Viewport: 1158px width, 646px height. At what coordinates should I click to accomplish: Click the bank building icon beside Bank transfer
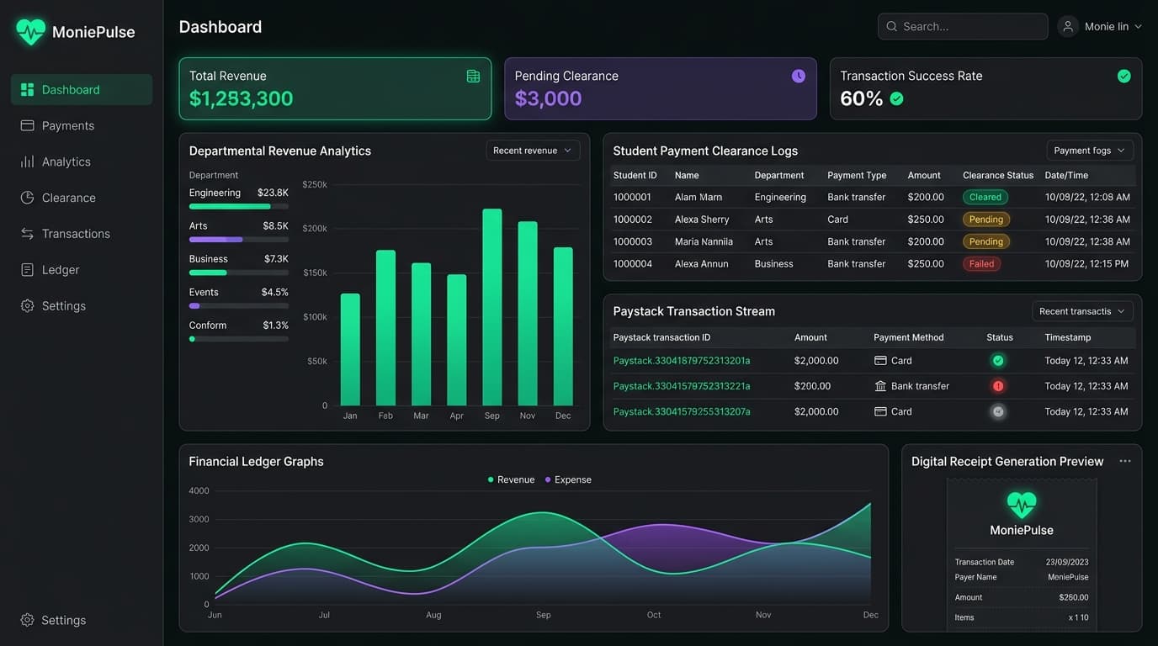(x=880, y=386)
